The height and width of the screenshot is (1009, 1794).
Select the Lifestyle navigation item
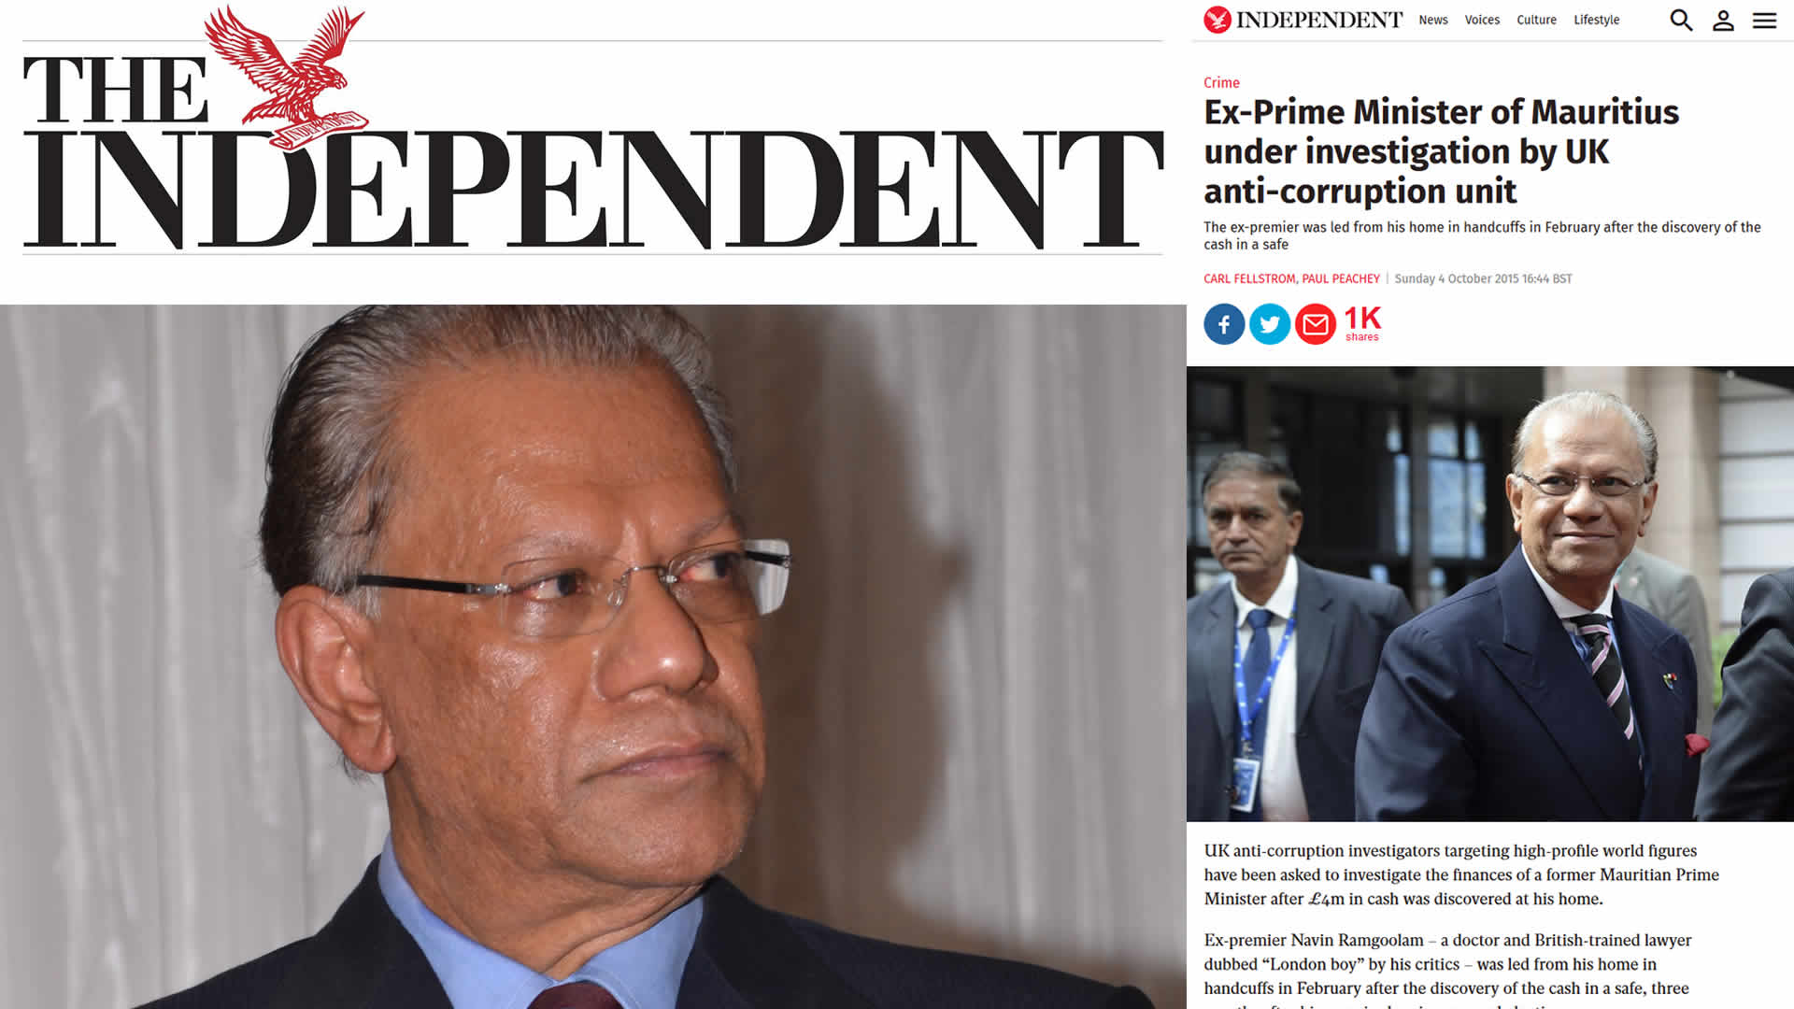pyautogui.click(x=1596, y=20)
